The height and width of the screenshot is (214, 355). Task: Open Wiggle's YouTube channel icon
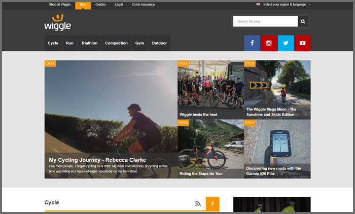click(302, 43)
